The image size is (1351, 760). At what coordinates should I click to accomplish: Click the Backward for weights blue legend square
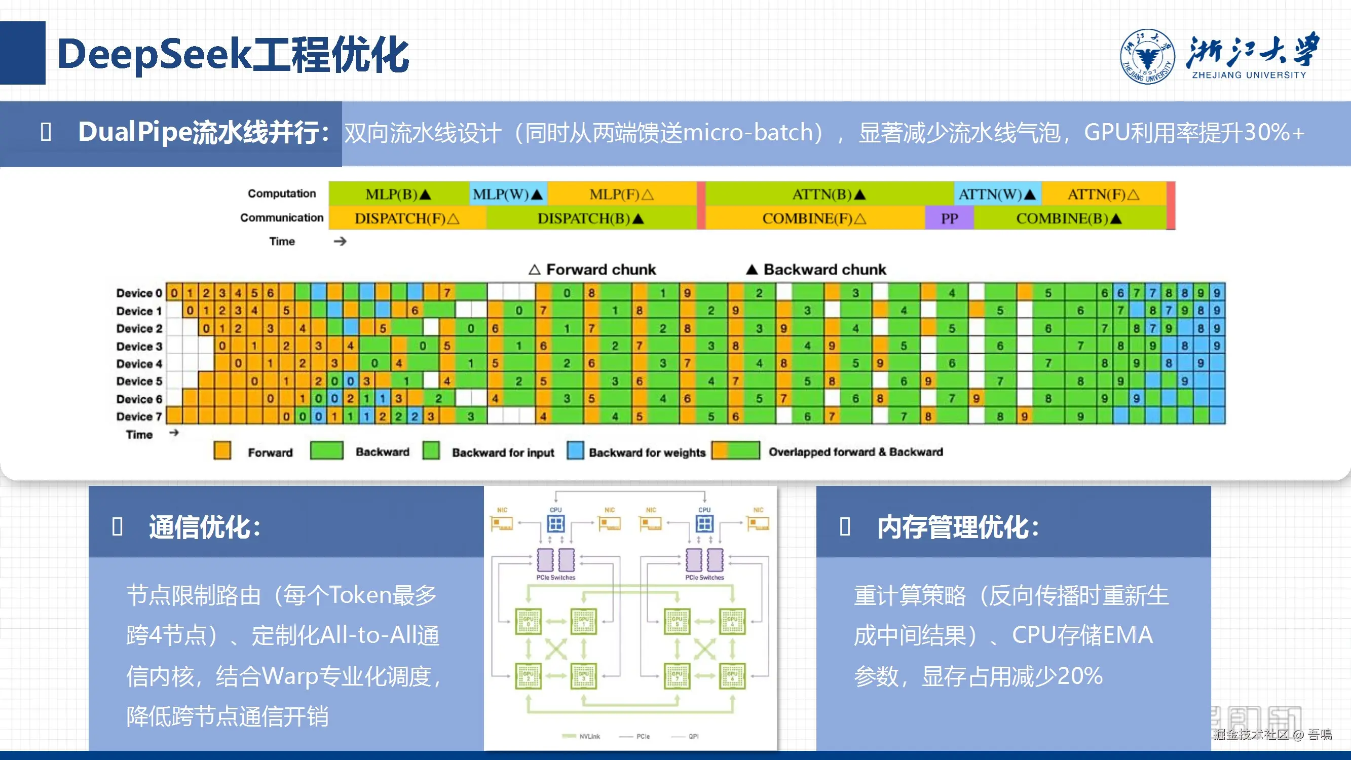pyautogui.click(x=575, y=450)
